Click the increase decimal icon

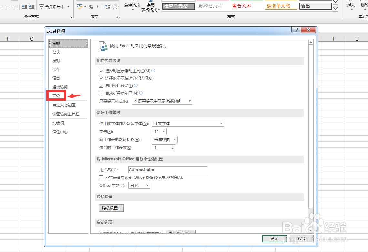107,7
